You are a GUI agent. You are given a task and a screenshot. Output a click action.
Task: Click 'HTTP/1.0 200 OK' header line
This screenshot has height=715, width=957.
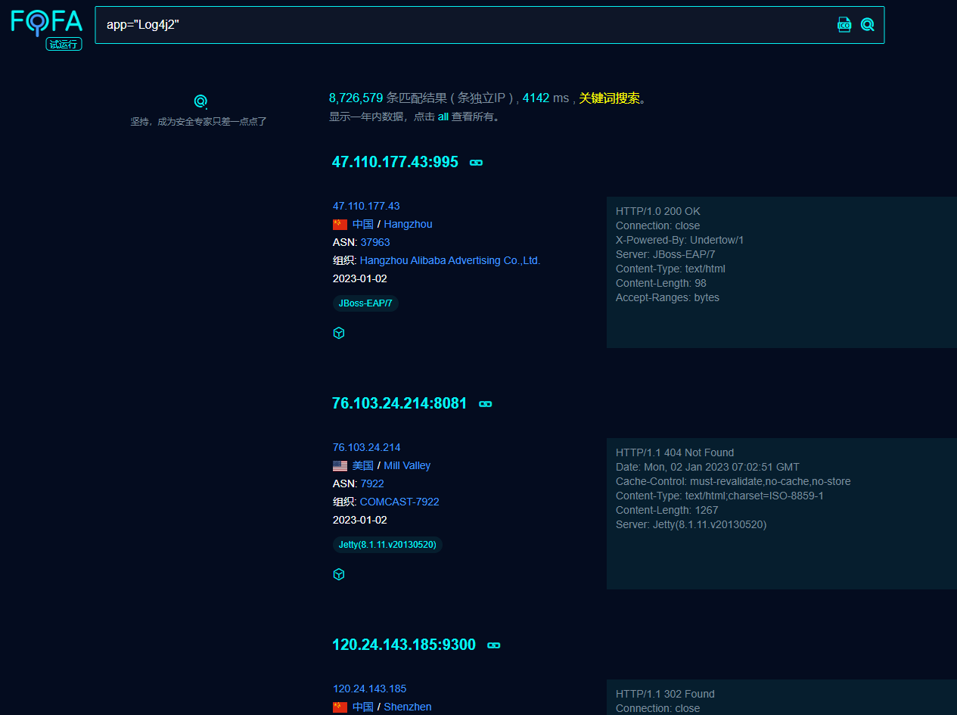658,211
